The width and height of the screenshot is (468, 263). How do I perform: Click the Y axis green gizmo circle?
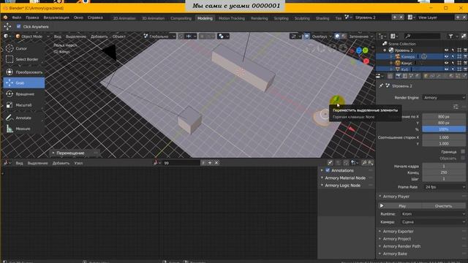pos(366,50)
